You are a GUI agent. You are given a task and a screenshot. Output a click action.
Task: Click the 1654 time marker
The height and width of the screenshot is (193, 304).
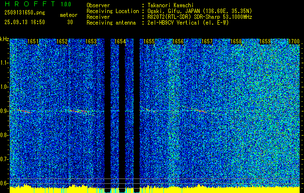(120, 41)
